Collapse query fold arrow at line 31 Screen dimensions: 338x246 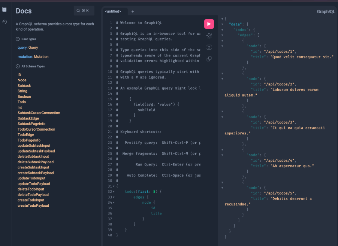click(x=114, y=186)
